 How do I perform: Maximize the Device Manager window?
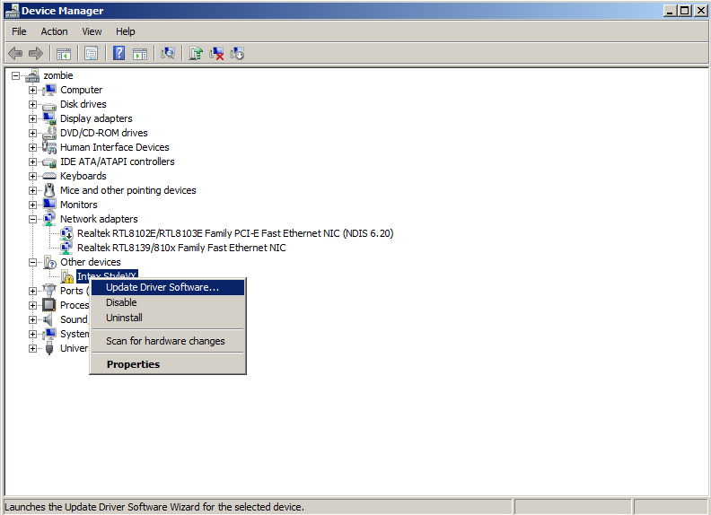pyautogui.click(x=685, y=11)
